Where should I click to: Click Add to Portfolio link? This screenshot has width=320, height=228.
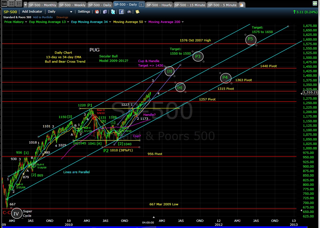tap(43, 17)
